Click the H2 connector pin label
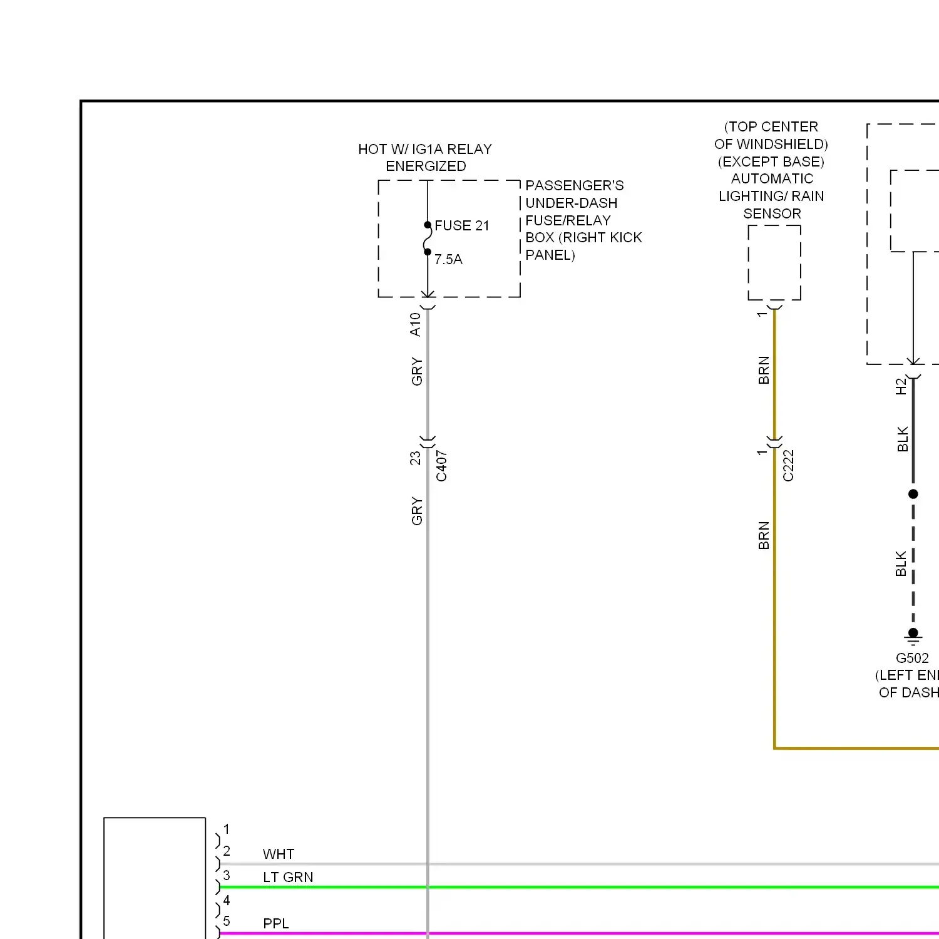939x939 pixels. (x=901, y=386)
